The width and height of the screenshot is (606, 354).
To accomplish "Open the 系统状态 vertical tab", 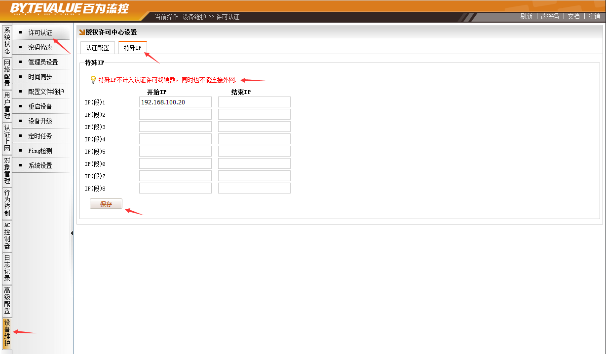I will tap(7, 40).
